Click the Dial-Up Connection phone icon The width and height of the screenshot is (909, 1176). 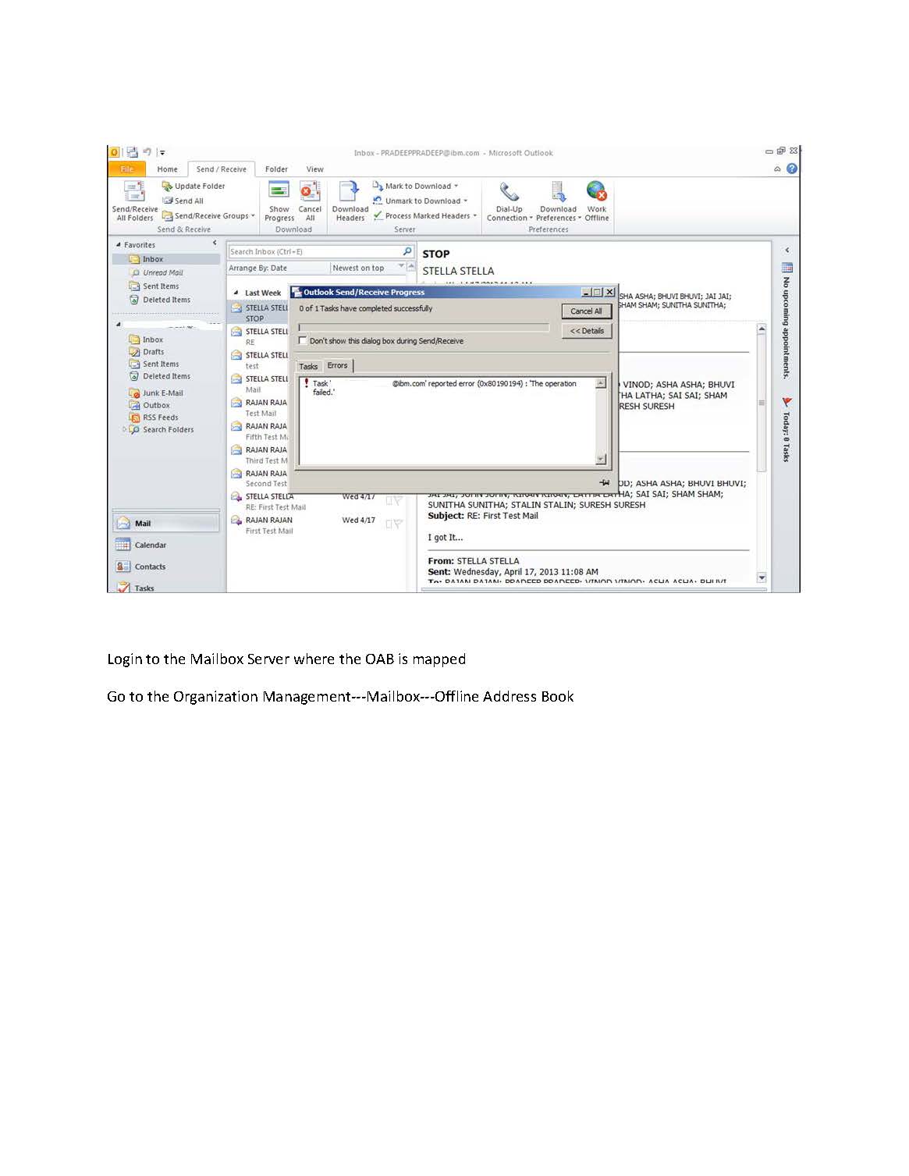point(510,191)
